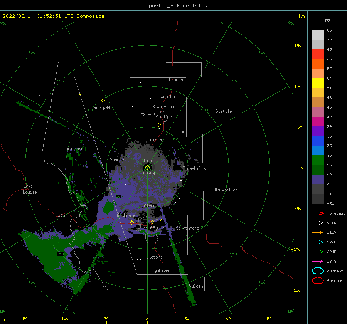The height and width of the screenshot is (324, 347).
Task: Click the ThreeHills label
Action: point(194,168)
